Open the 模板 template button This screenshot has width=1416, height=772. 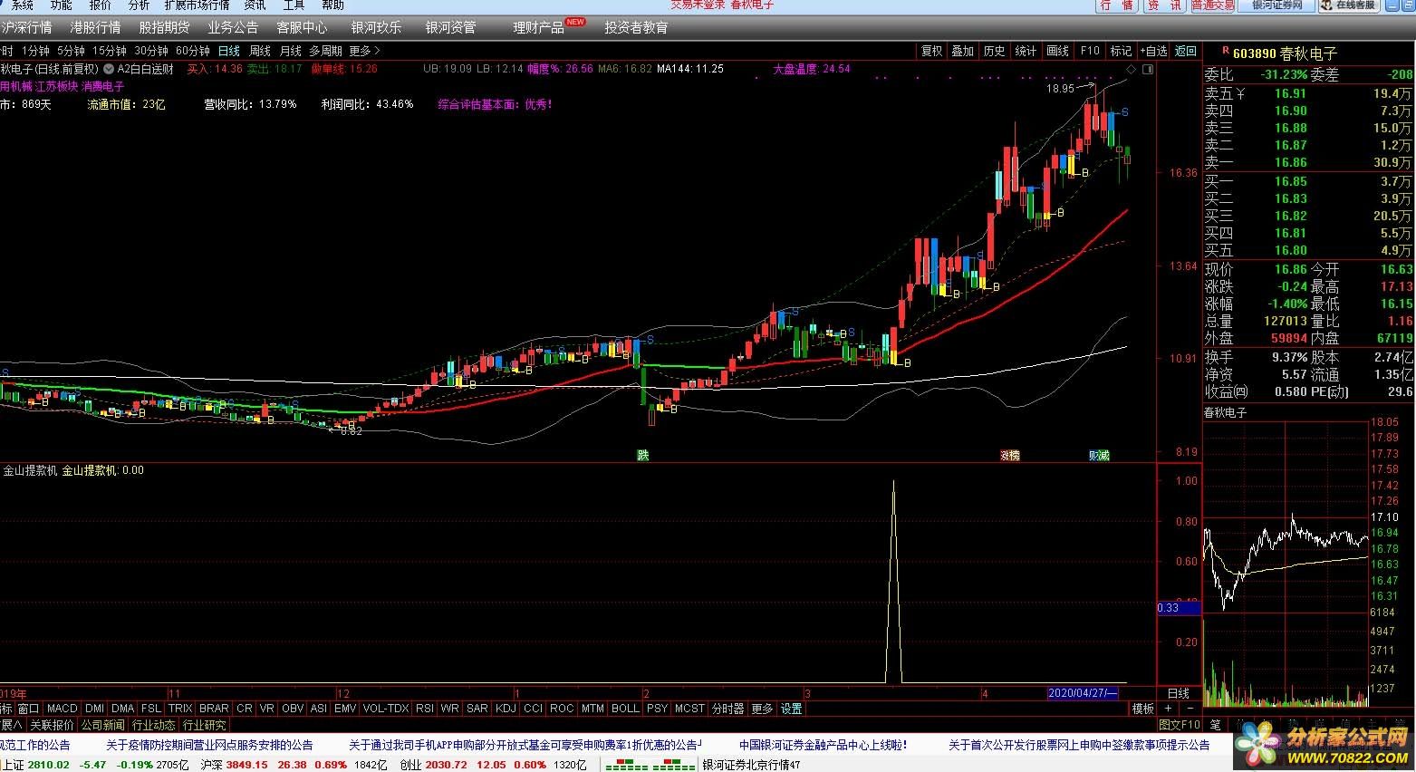tap(1142, 709)
